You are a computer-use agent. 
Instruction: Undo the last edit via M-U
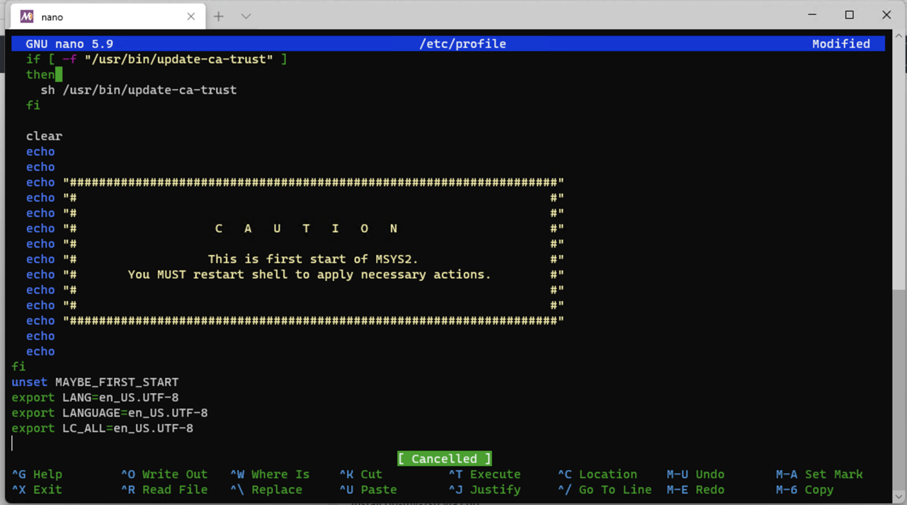tap(695, 474)
